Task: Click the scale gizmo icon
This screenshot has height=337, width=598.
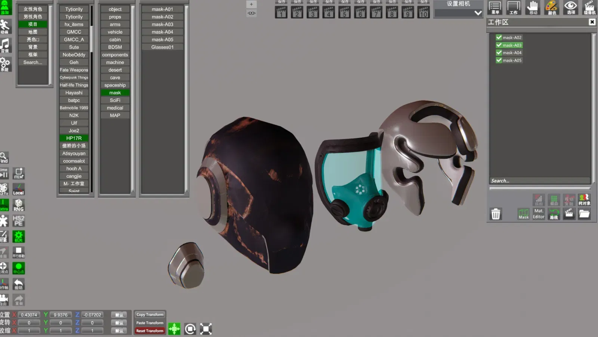Action: tap(206, 329)
